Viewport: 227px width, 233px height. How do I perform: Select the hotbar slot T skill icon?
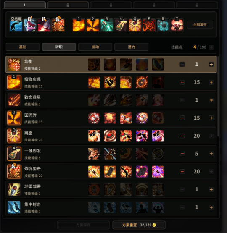(177, 25)
